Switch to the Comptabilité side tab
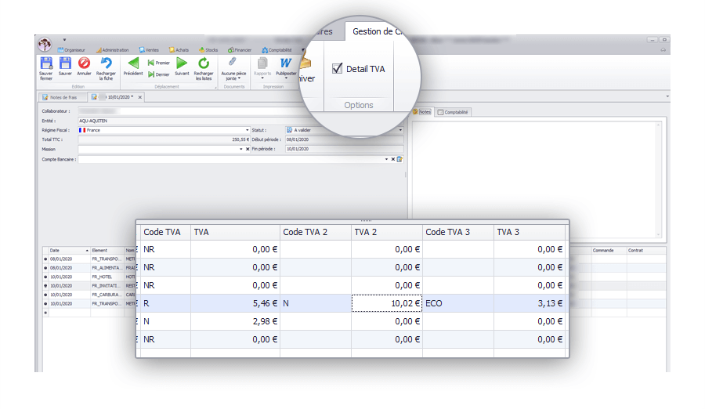Viewport: 705px width, 409px height. (454, 112)
